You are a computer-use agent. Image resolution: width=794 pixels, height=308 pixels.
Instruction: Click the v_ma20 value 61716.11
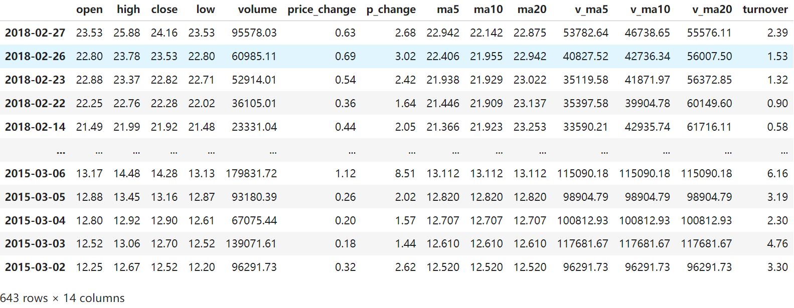(x=709, y=127)
